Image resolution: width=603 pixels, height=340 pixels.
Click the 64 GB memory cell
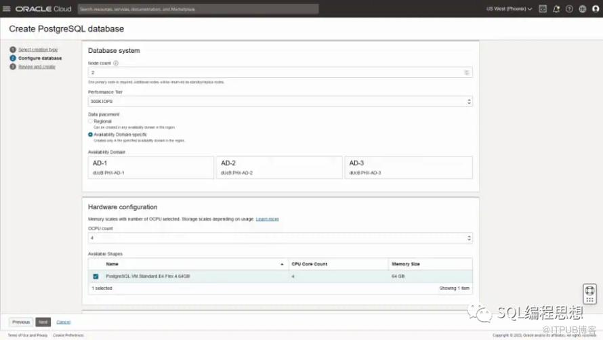point(398,276)
